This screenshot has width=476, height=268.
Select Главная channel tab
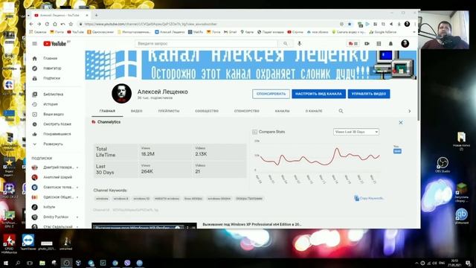107,111
